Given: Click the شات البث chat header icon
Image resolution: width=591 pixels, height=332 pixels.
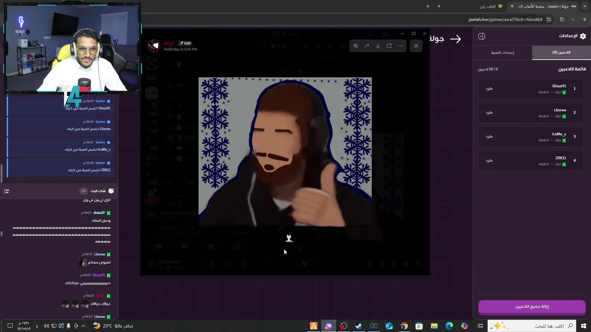Looking at the screenshot, I should pos(111,191).
